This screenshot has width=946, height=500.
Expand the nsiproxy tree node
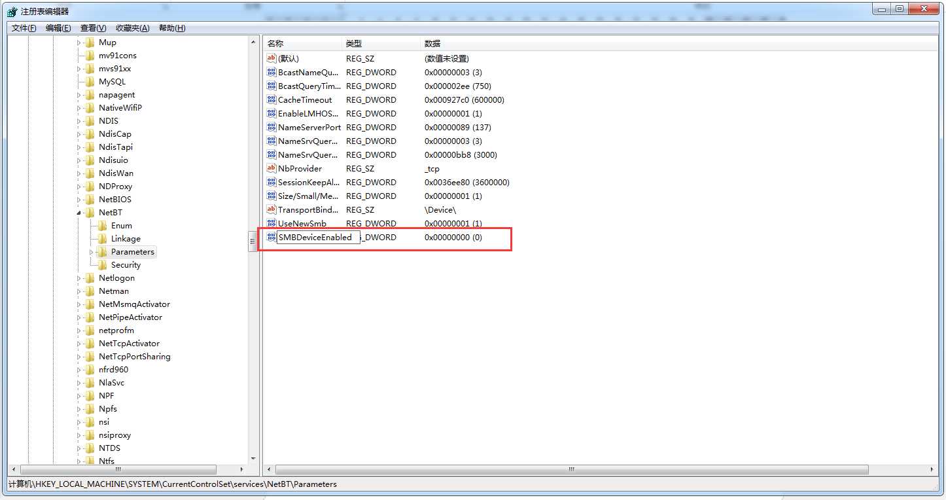click(x=79, y=435)
